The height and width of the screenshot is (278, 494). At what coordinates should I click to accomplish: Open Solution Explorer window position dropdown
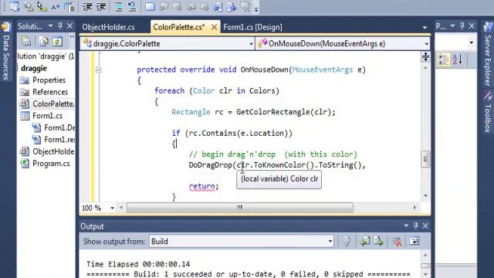coord(50,26)
